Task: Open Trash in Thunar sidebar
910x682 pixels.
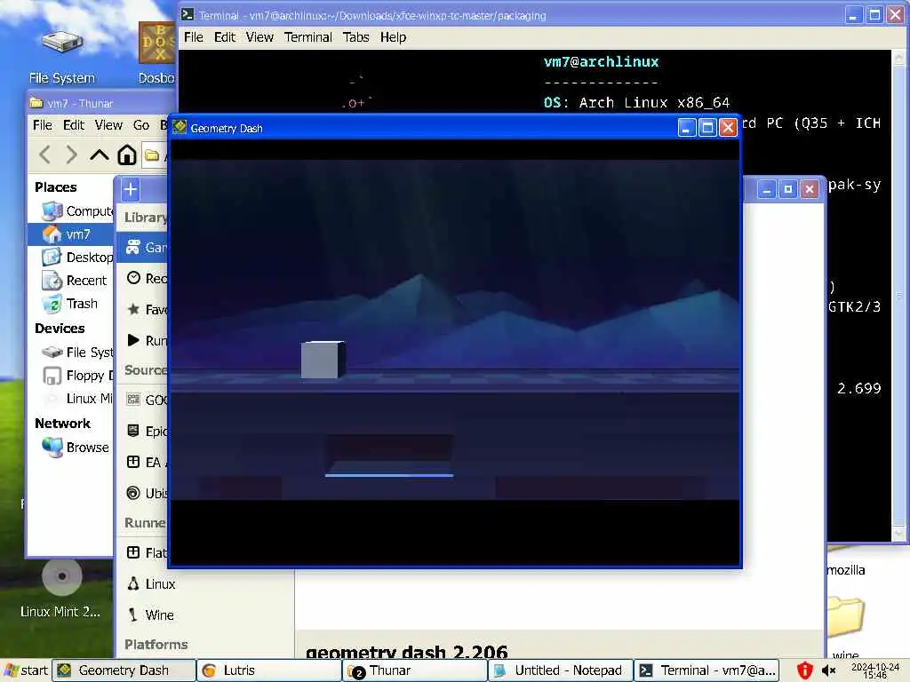Action: (x=71, y=304)
